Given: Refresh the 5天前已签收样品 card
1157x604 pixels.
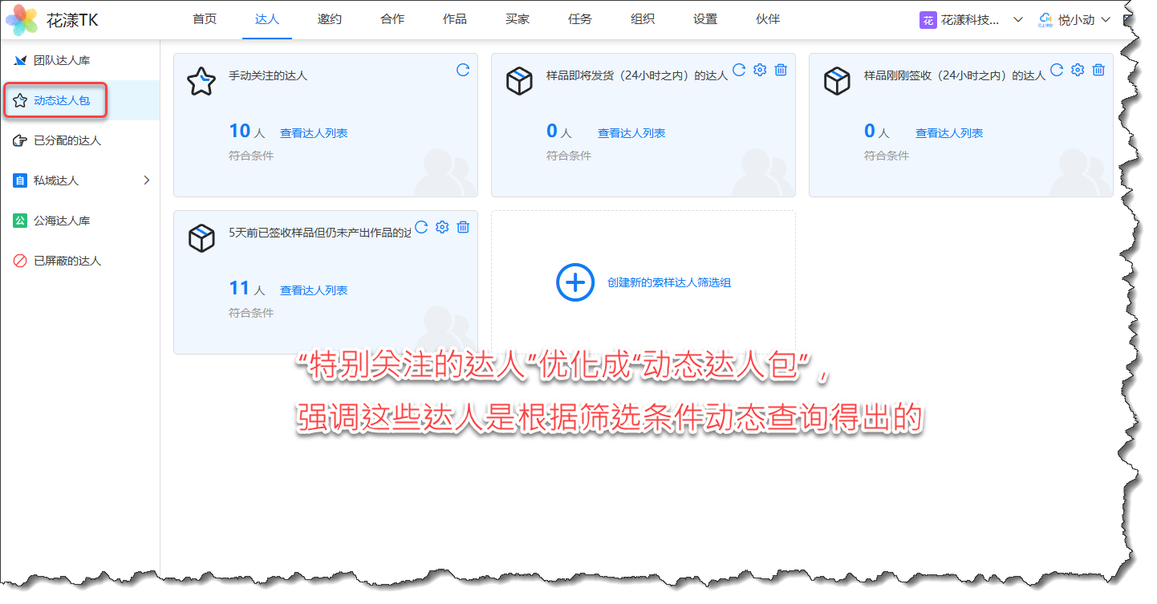Looking at the screenshot, I should click(421, 227).
